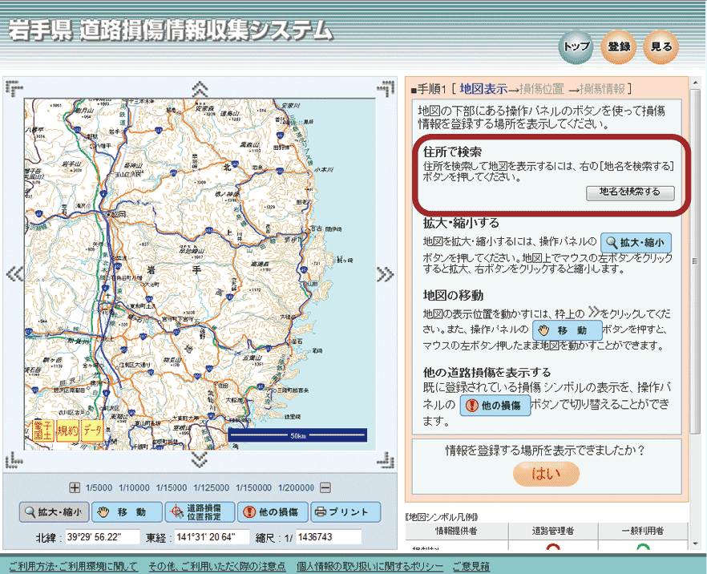The image size is (707, 574).
Task: Open the 規約 badge on the map
Action: click(x=67, y=430)
